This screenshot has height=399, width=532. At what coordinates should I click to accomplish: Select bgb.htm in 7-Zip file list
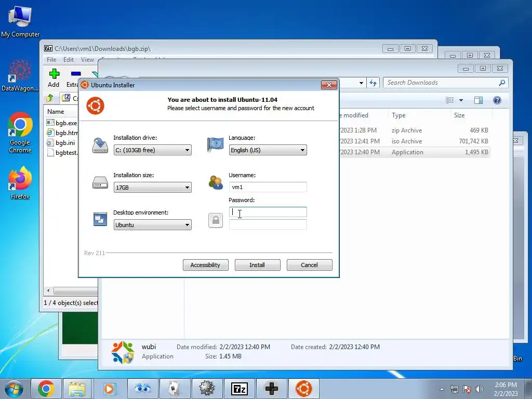click(x=62, y=132)
